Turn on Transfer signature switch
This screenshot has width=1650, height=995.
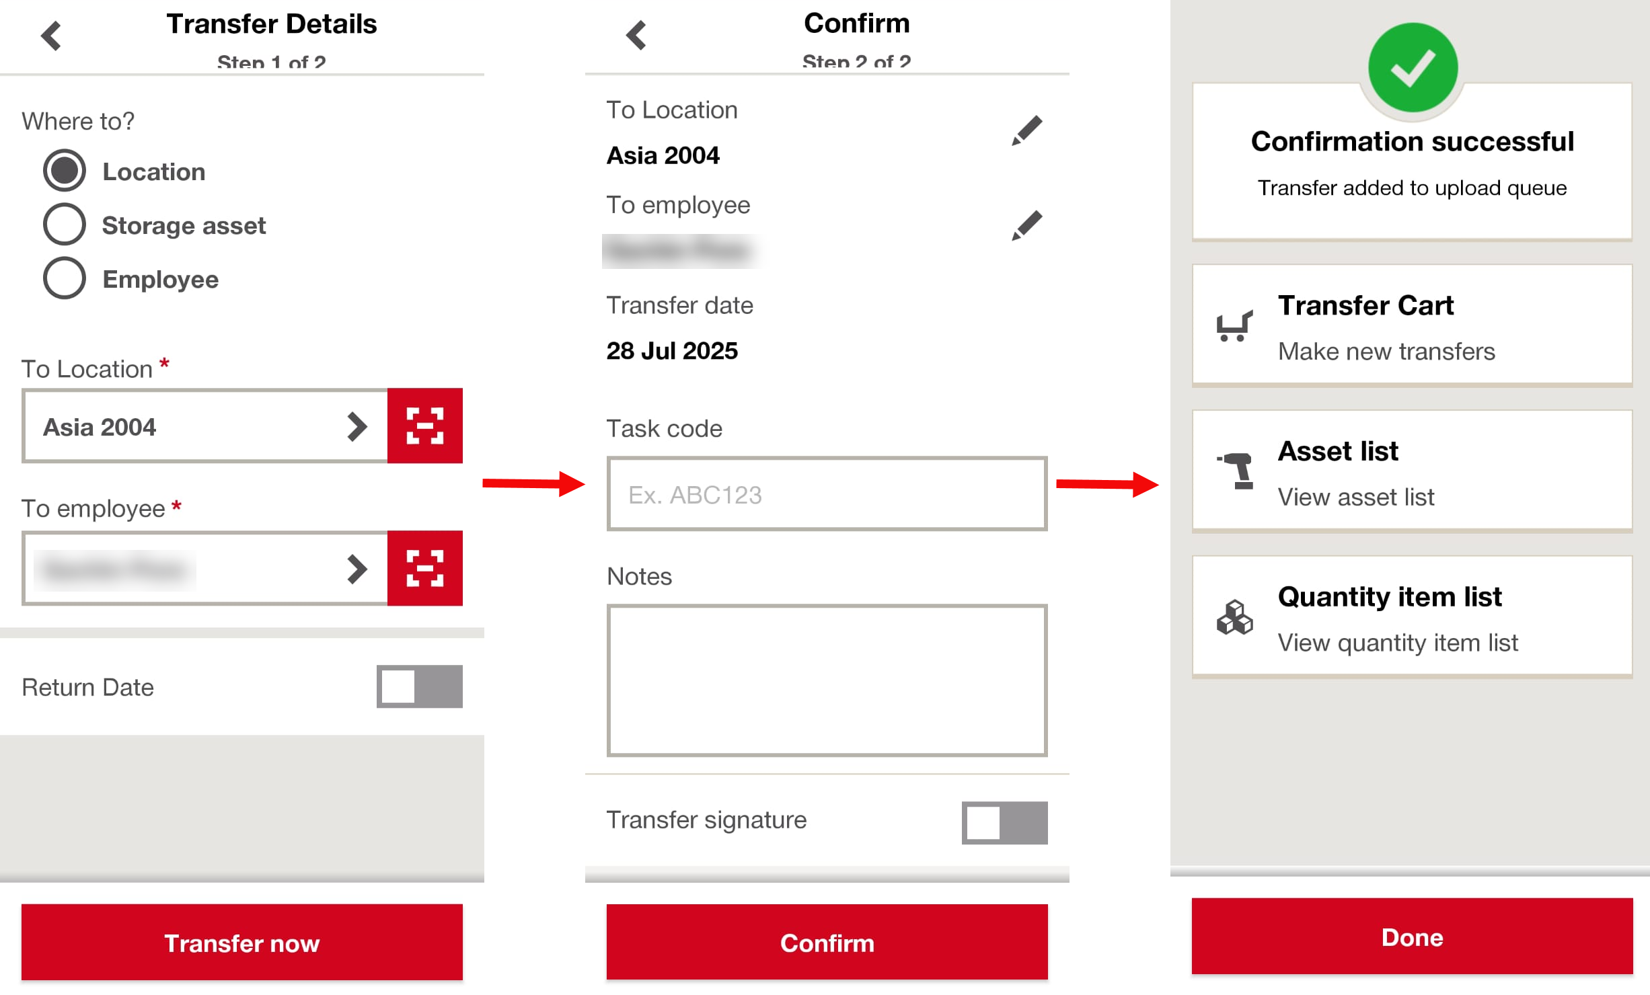[1004, 822]
